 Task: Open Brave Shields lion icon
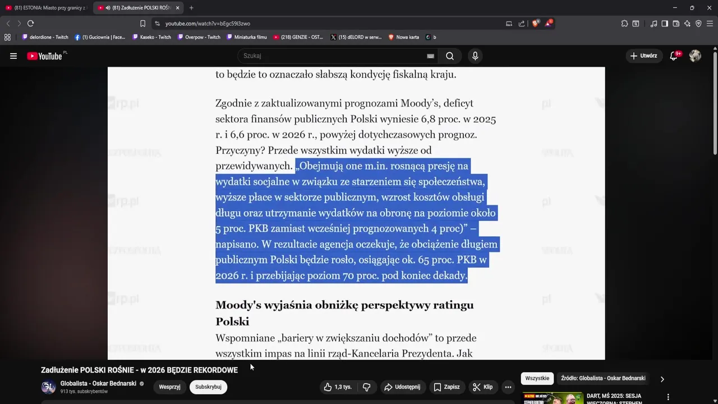point(535,24)
